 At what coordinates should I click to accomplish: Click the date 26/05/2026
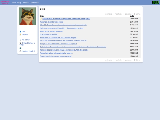[134, 19]
